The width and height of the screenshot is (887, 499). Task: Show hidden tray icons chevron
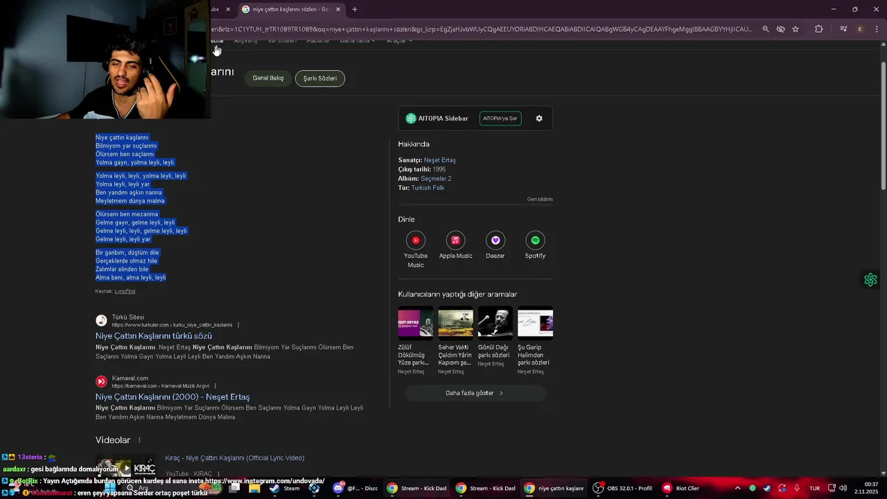737,488
